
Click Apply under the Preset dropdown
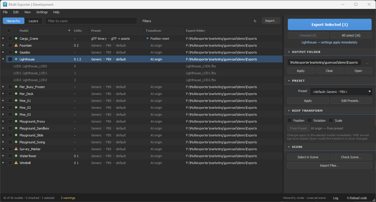(x=308, y=101)
